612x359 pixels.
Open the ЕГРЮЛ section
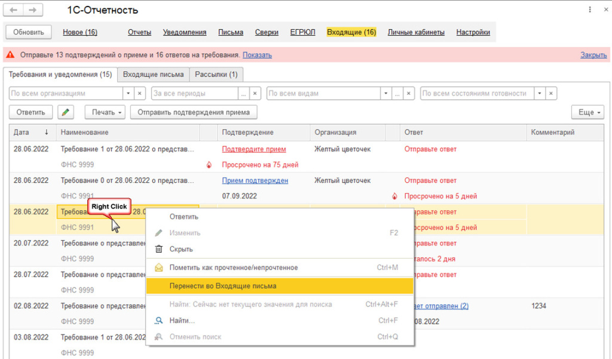point(302,32)
